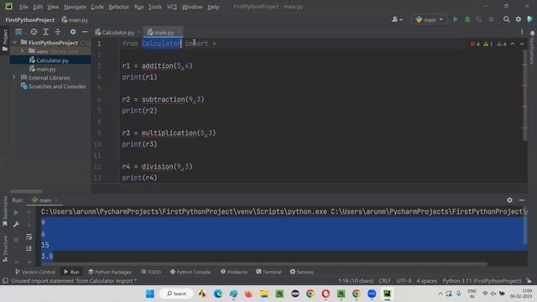Image resolution: width=537 pixels, height=302 pixels.
Task: Run the main configuration with green play icon
Action: [456, 19]
